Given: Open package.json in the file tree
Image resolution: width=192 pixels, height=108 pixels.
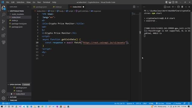Looking at the screenshot, I should (17, 27).
